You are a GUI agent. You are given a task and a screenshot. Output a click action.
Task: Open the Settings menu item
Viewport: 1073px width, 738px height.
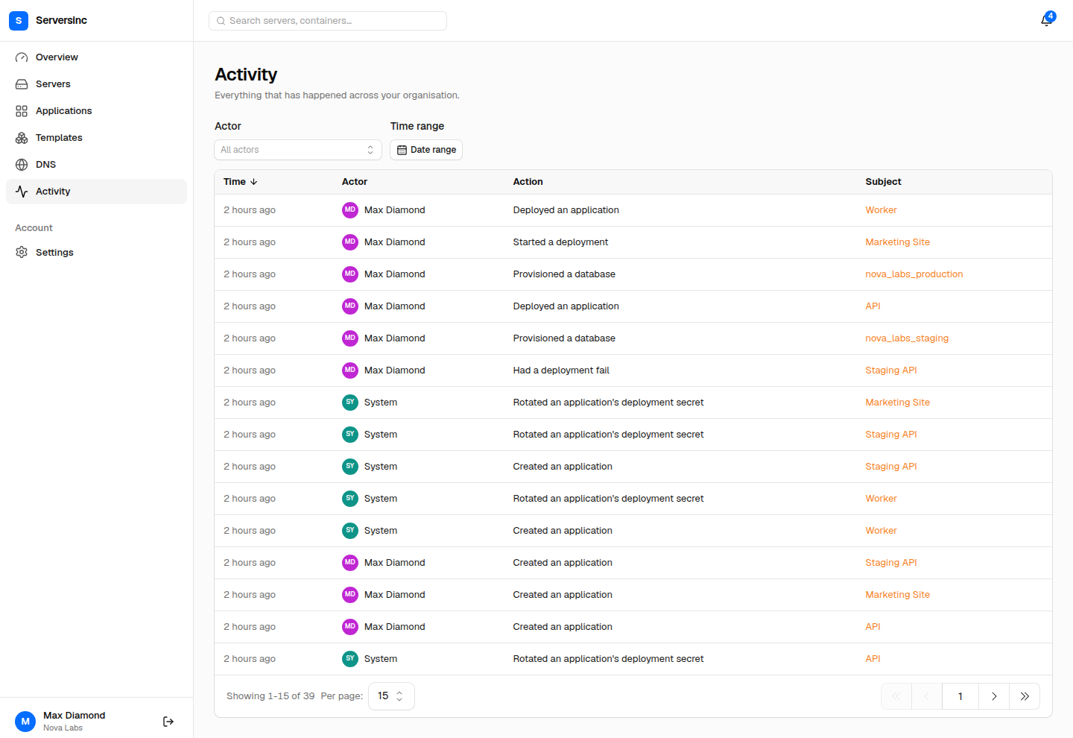[x=96, y=253]
